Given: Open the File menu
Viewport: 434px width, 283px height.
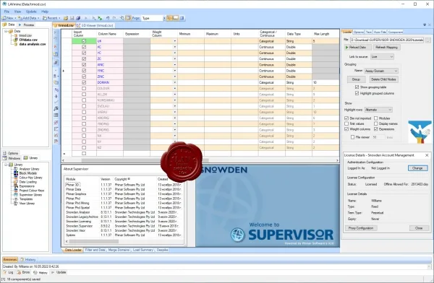Looking at the screenshot, I should 7,12.
